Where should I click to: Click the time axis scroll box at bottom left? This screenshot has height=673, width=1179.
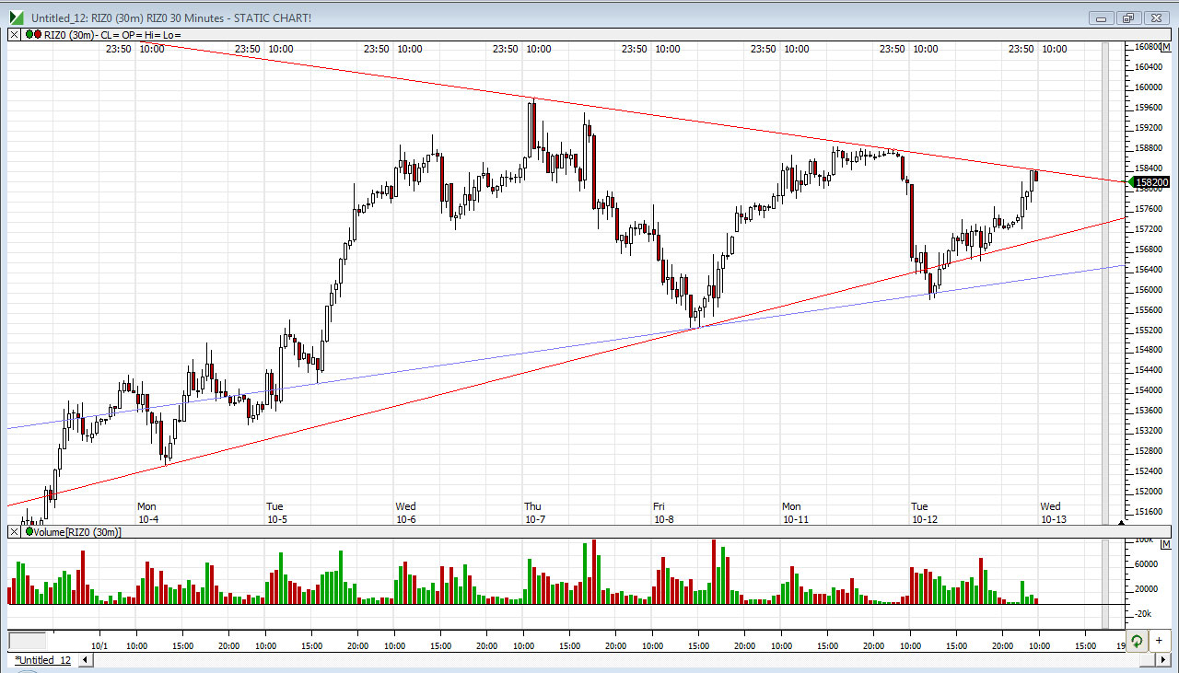pos(27,641)
